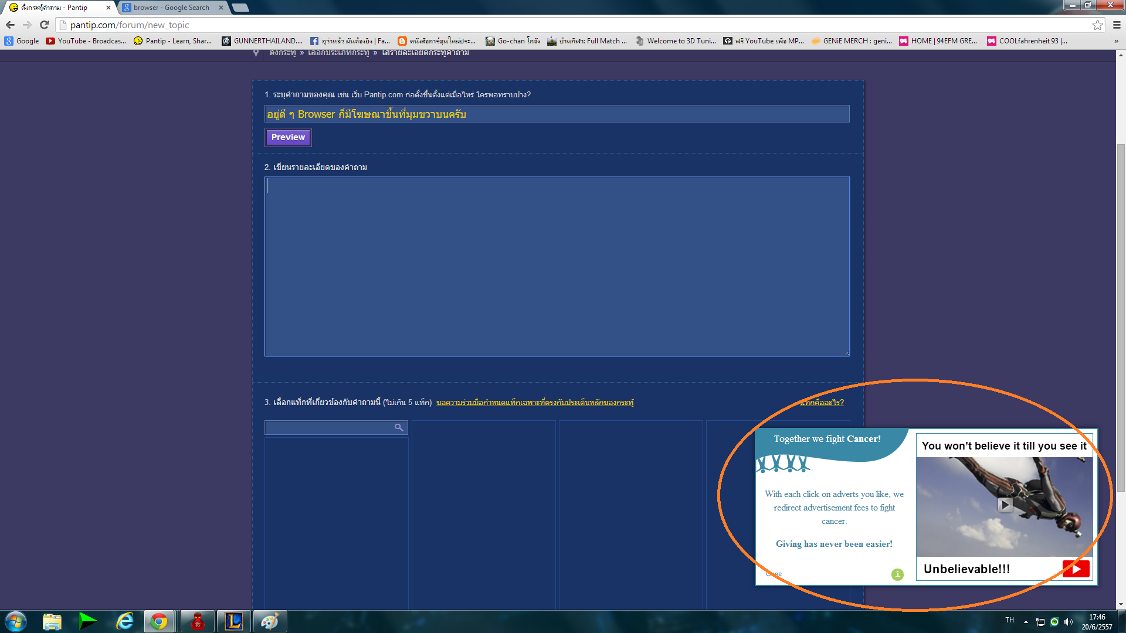The height and width of the screenshot is (633, 1126).
Task: Click in the question details text area
Action: [557, 266]
